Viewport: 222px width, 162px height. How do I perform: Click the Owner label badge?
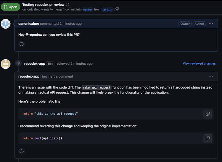point(185,24)
